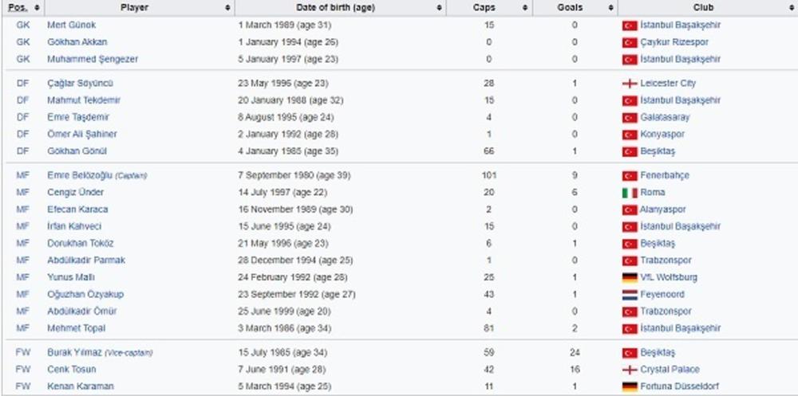Click the GK position link for Mert Günok

point(22,25)
